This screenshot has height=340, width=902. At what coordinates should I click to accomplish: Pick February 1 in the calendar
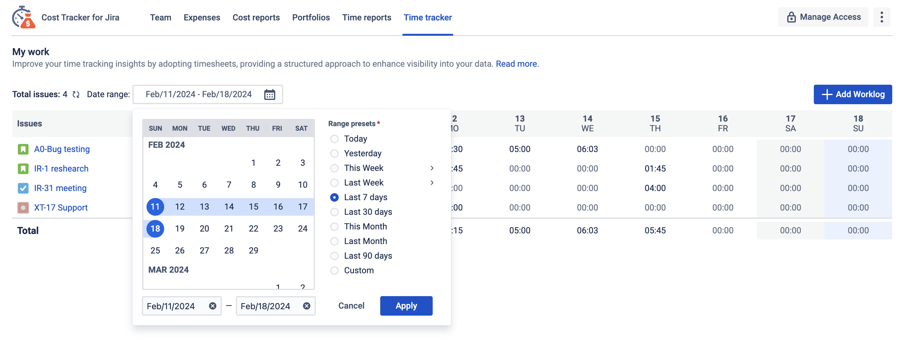[254, 163]
